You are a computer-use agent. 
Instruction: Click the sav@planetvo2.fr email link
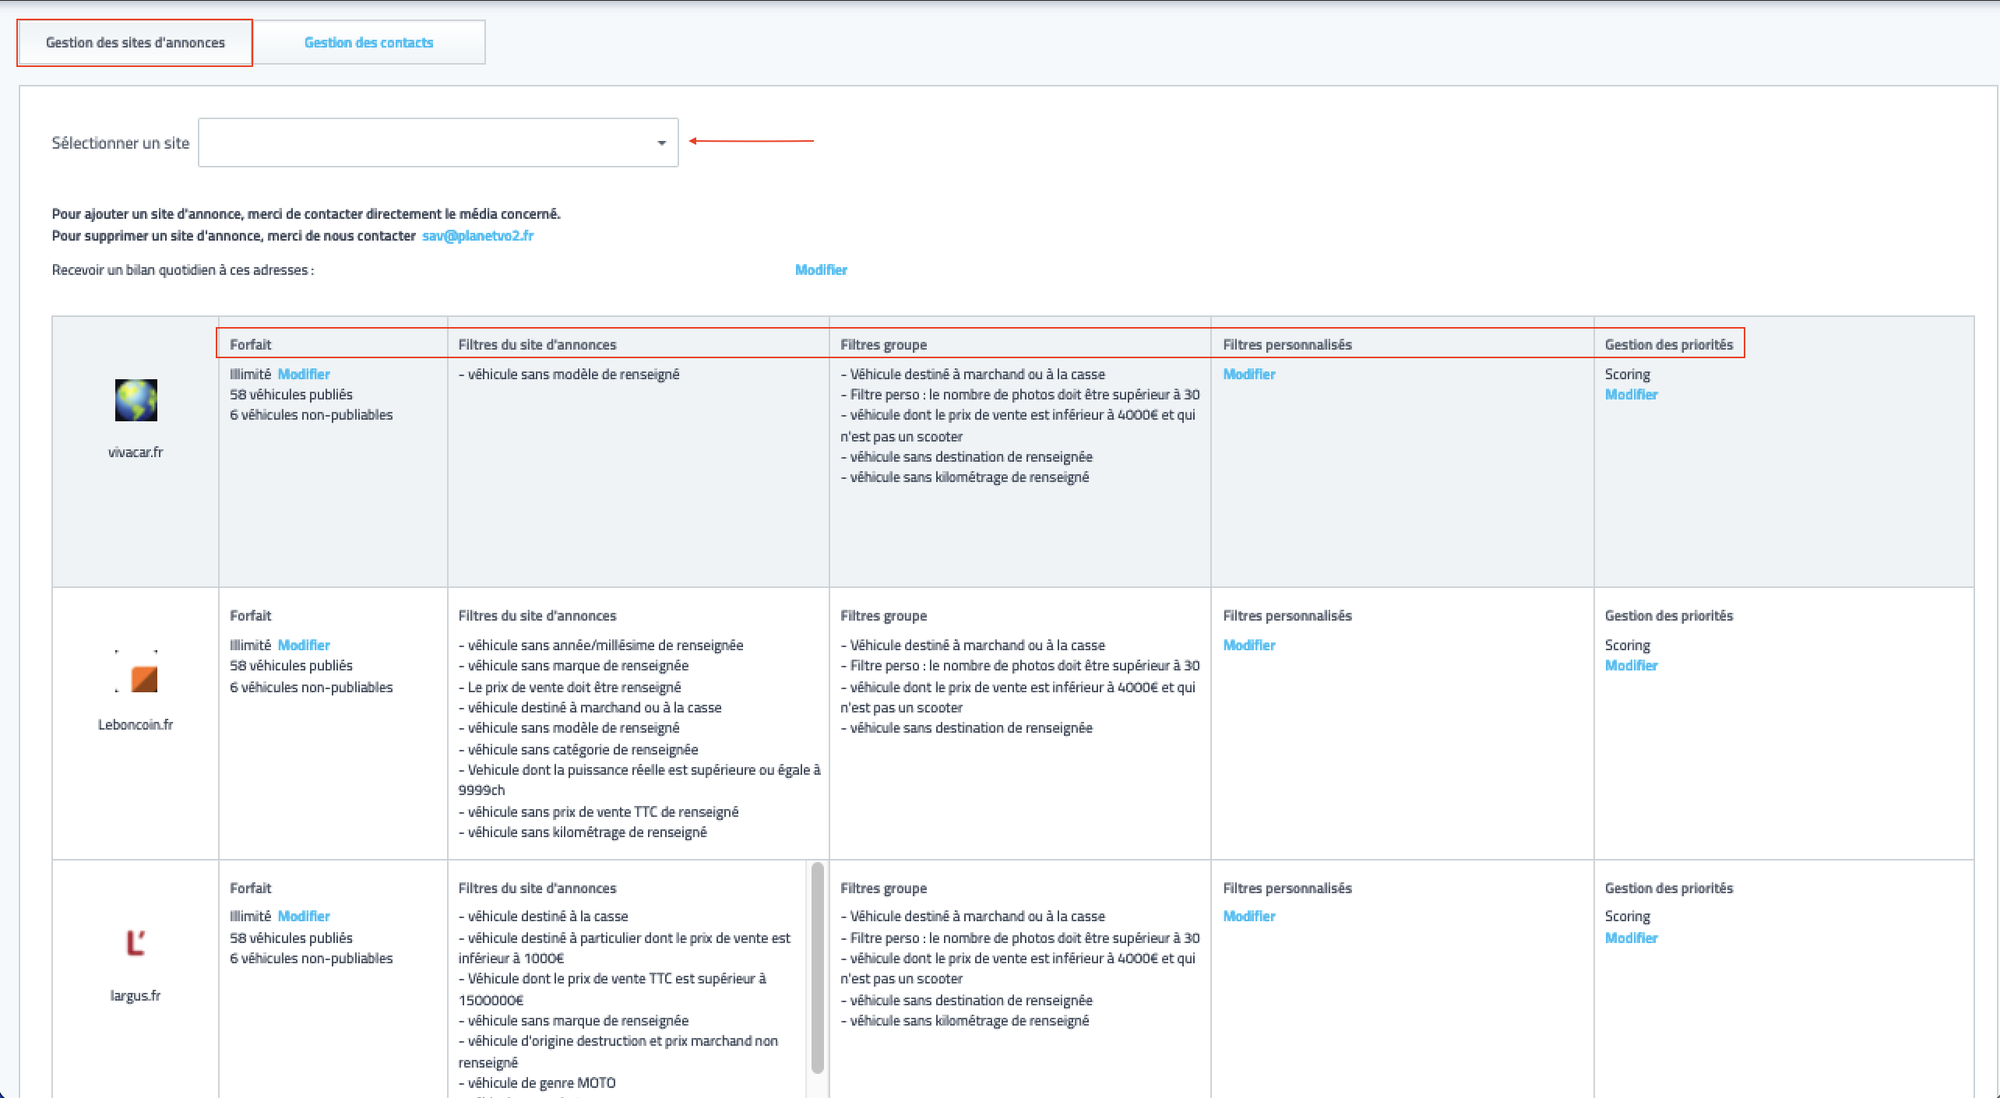tap(477, 236)
